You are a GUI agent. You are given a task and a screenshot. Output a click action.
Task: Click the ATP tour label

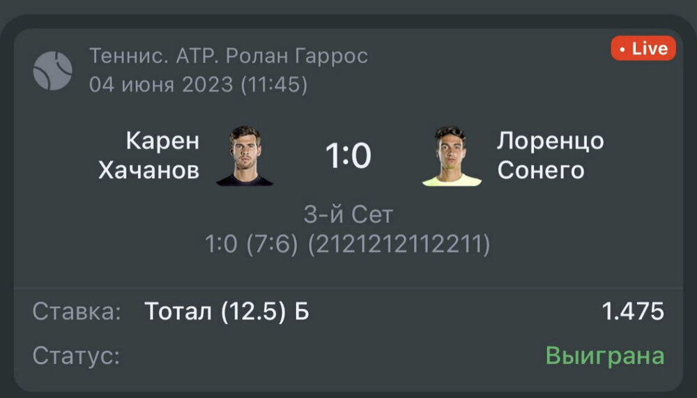[x=176, y=56]
